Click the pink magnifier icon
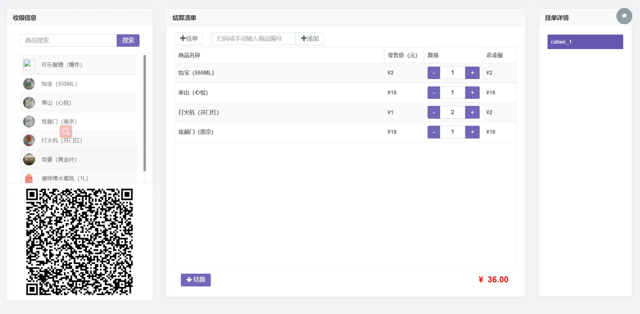 click(x=66, y=131)
